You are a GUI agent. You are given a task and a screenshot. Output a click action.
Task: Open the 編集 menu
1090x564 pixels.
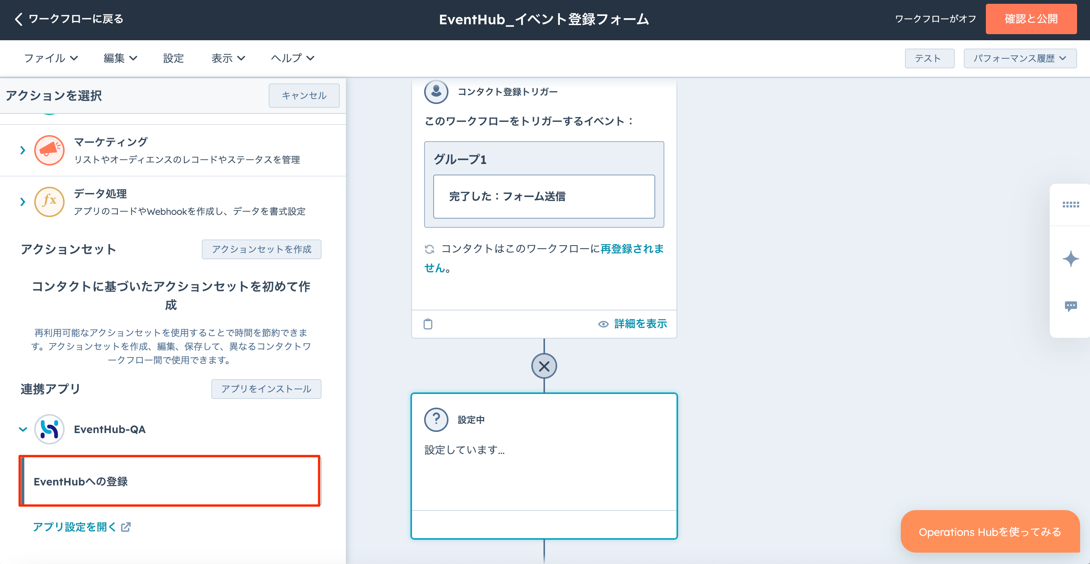[x=120, y=58]
